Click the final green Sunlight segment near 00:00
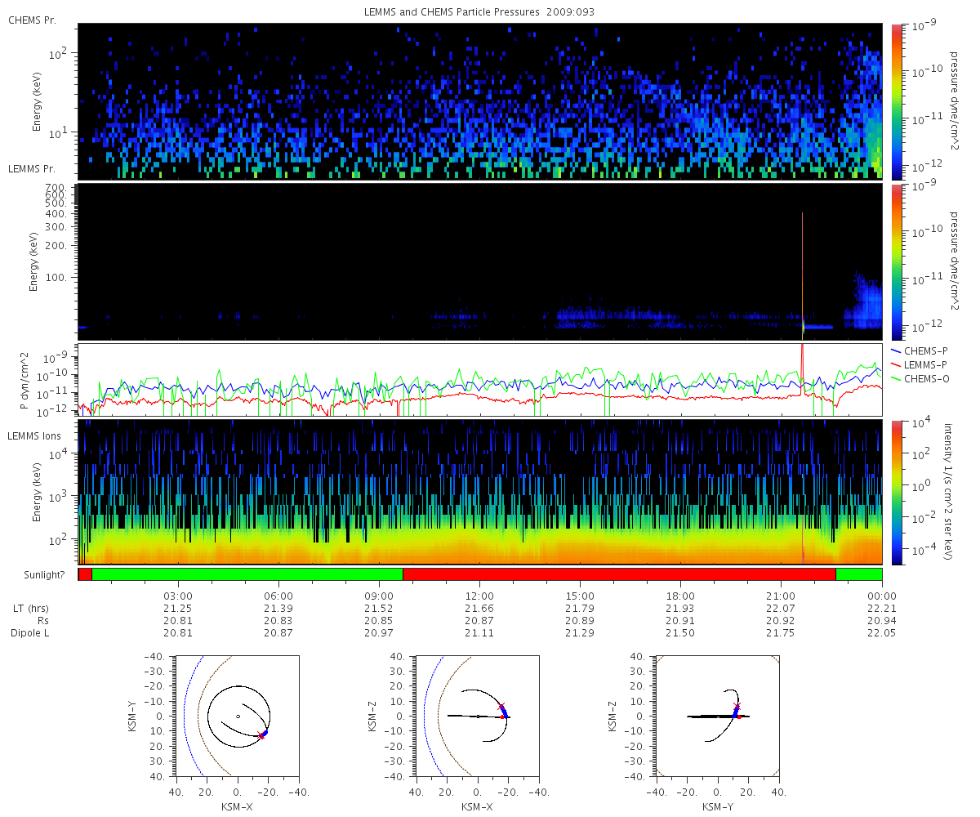 [859, 574]
